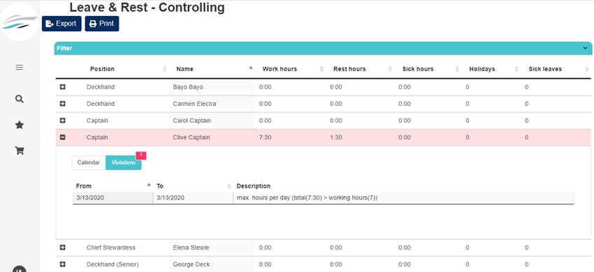594x272 pixels.
Task: Sort the Sick leaves column
Action: (x=587, y=69)
